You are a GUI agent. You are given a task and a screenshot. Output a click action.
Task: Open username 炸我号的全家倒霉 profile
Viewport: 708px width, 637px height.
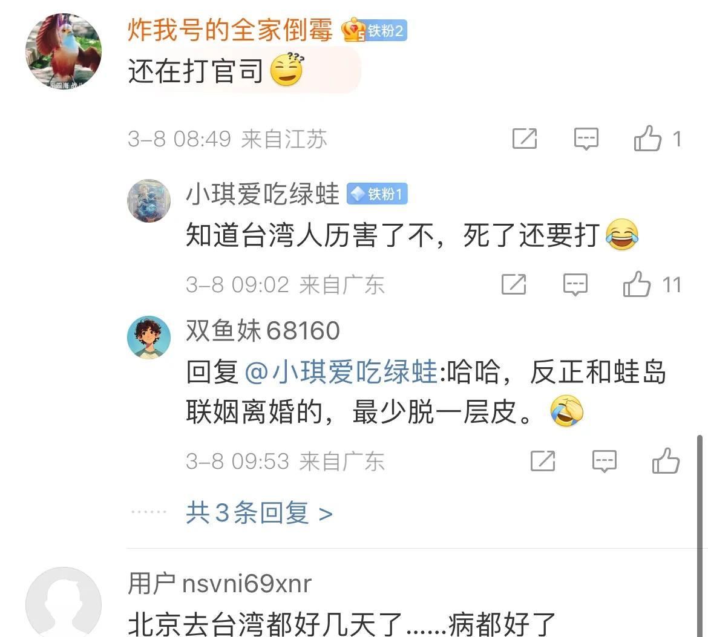tap(230, 30)
